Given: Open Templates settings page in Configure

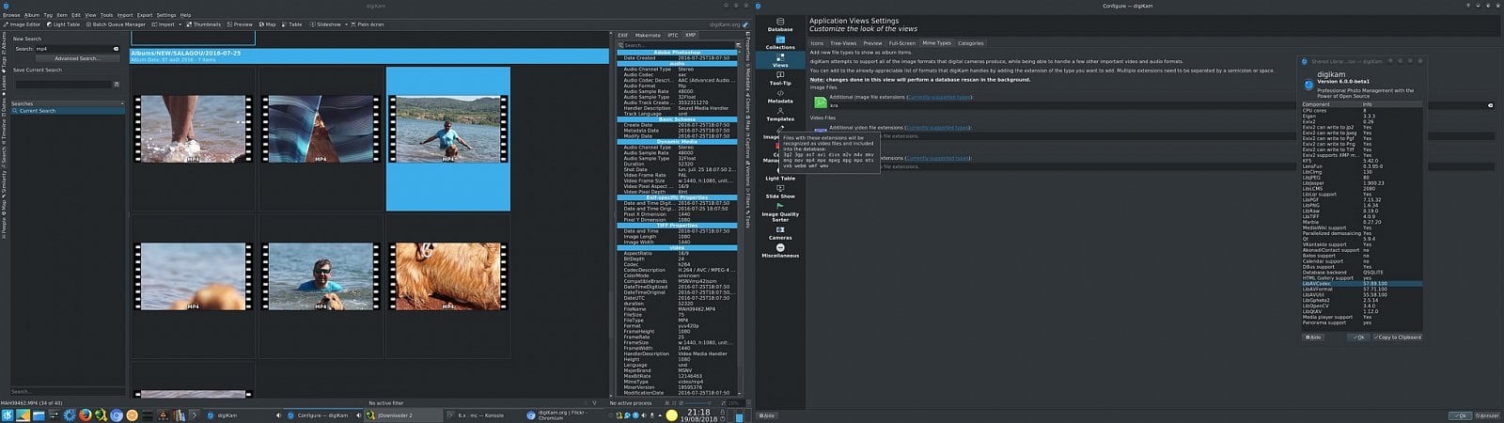Looking at the screenshot, I should point(780,115).
